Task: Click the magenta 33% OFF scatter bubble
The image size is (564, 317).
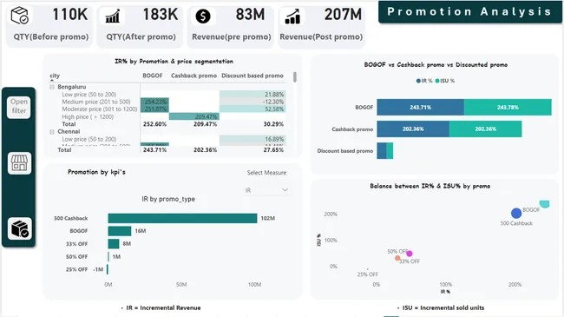Action: (410, 254)
